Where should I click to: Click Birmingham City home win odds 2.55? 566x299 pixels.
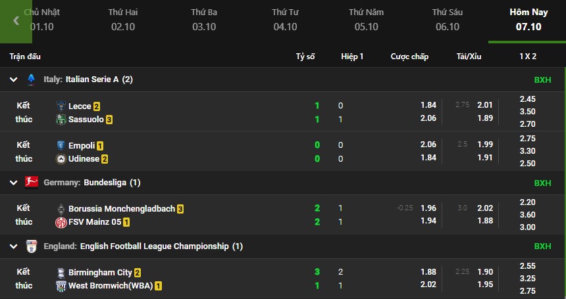527,266
